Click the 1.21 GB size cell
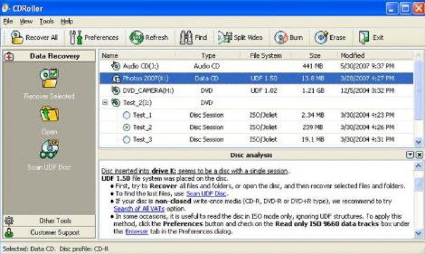 tap(313, 91)
